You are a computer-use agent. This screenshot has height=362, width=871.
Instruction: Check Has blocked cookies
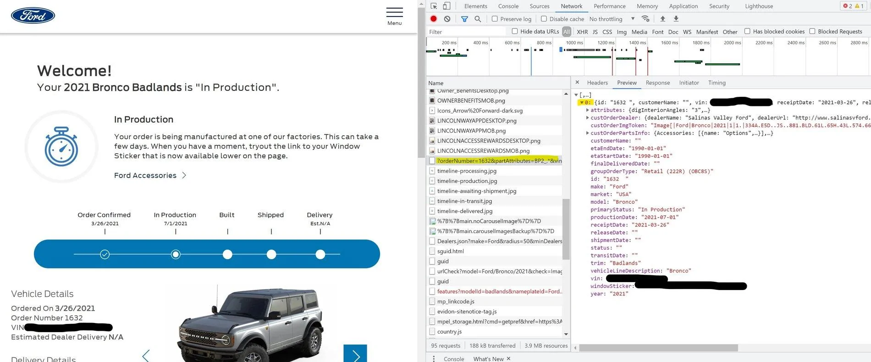tap(747, 31)
